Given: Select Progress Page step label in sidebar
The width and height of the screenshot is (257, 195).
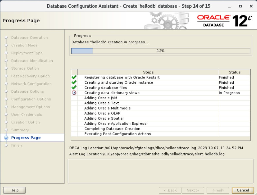Looking at the screenshot, I should 26,138.
